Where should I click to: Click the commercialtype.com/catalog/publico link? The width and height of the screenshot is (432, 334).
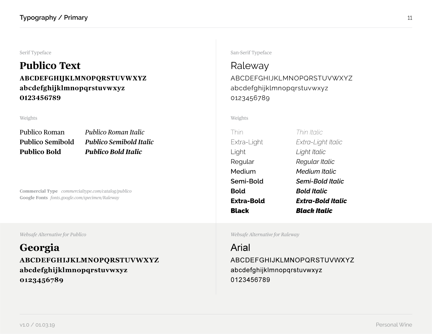click(96, 191)
